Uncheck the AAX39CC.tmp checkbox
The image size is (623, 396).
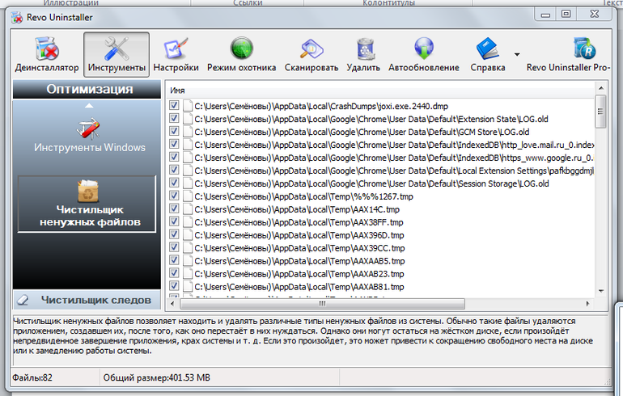click(x=174, y=247)
